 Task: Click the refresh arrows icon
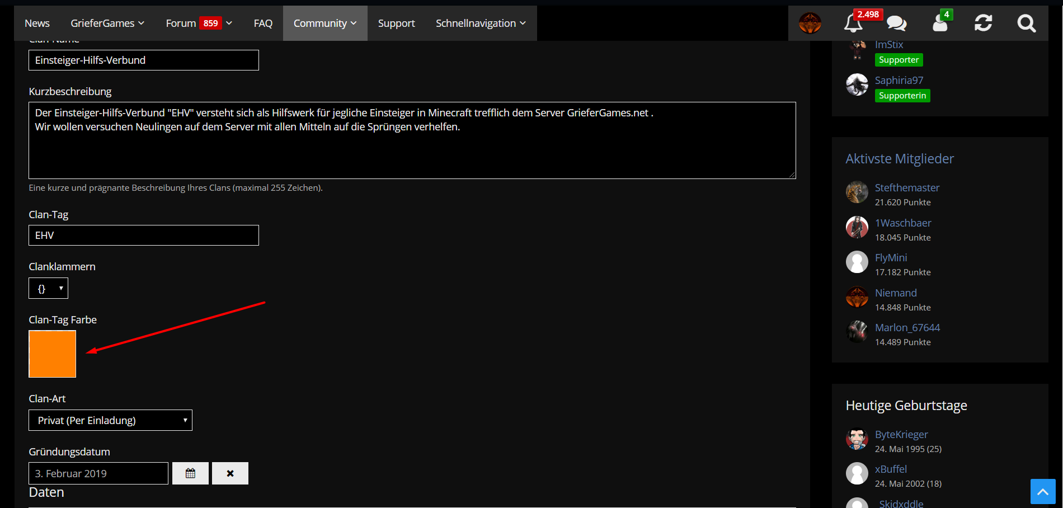point(984,23)
